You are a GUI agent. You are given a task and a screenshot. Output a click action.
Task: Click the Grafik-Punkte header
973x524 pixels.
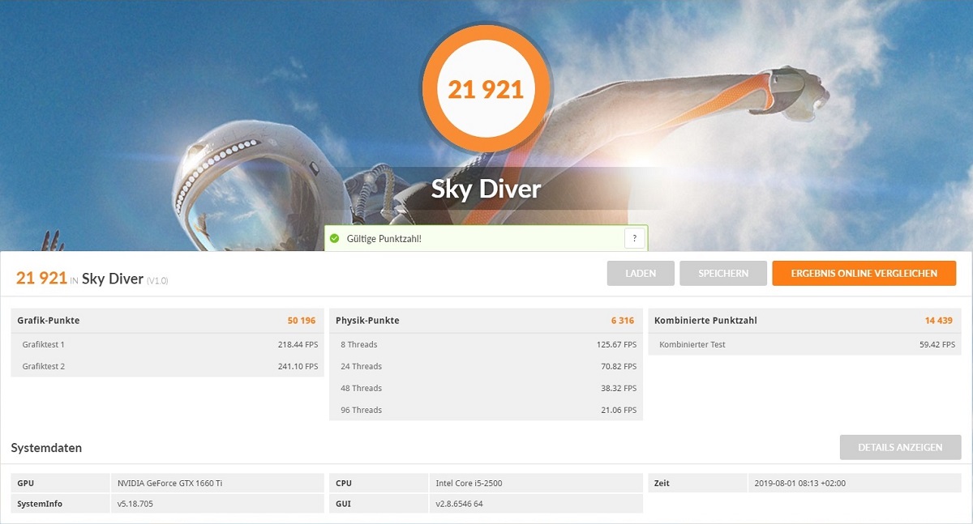(49, 321)
